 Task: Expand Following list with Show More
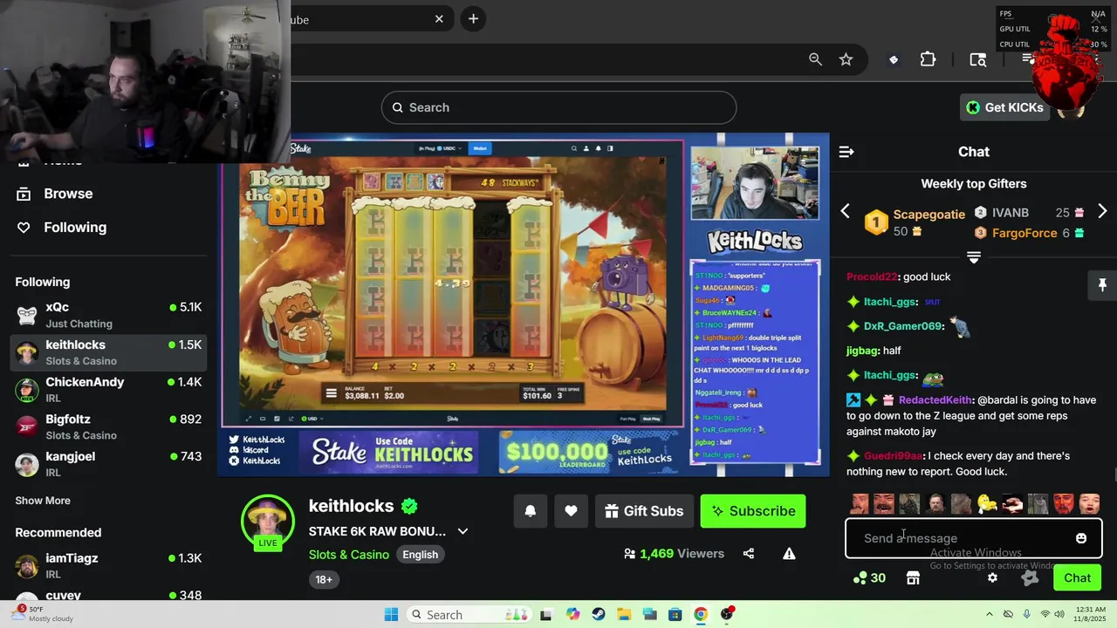[x=43, y=501]
